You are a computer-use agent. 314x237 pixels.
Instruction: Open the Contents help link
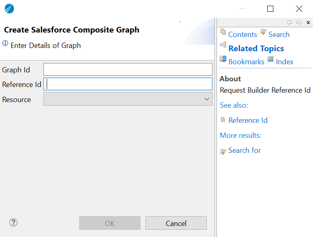click(x=243, y=35)
